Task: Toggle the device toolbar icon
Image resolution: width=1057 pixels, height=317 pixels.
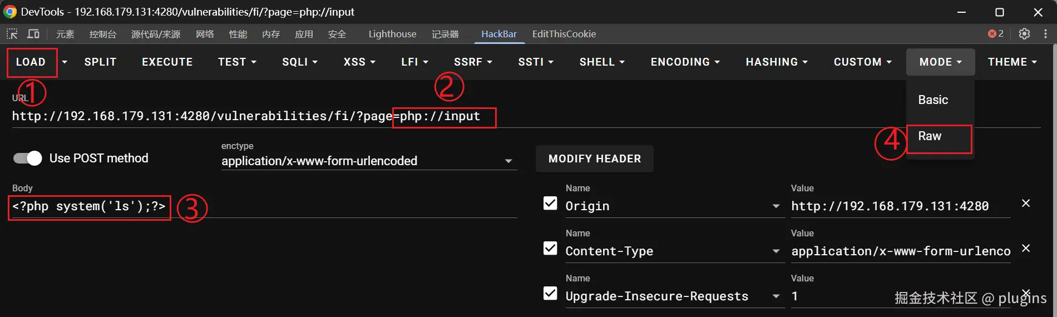Action: tap(33, 34)
